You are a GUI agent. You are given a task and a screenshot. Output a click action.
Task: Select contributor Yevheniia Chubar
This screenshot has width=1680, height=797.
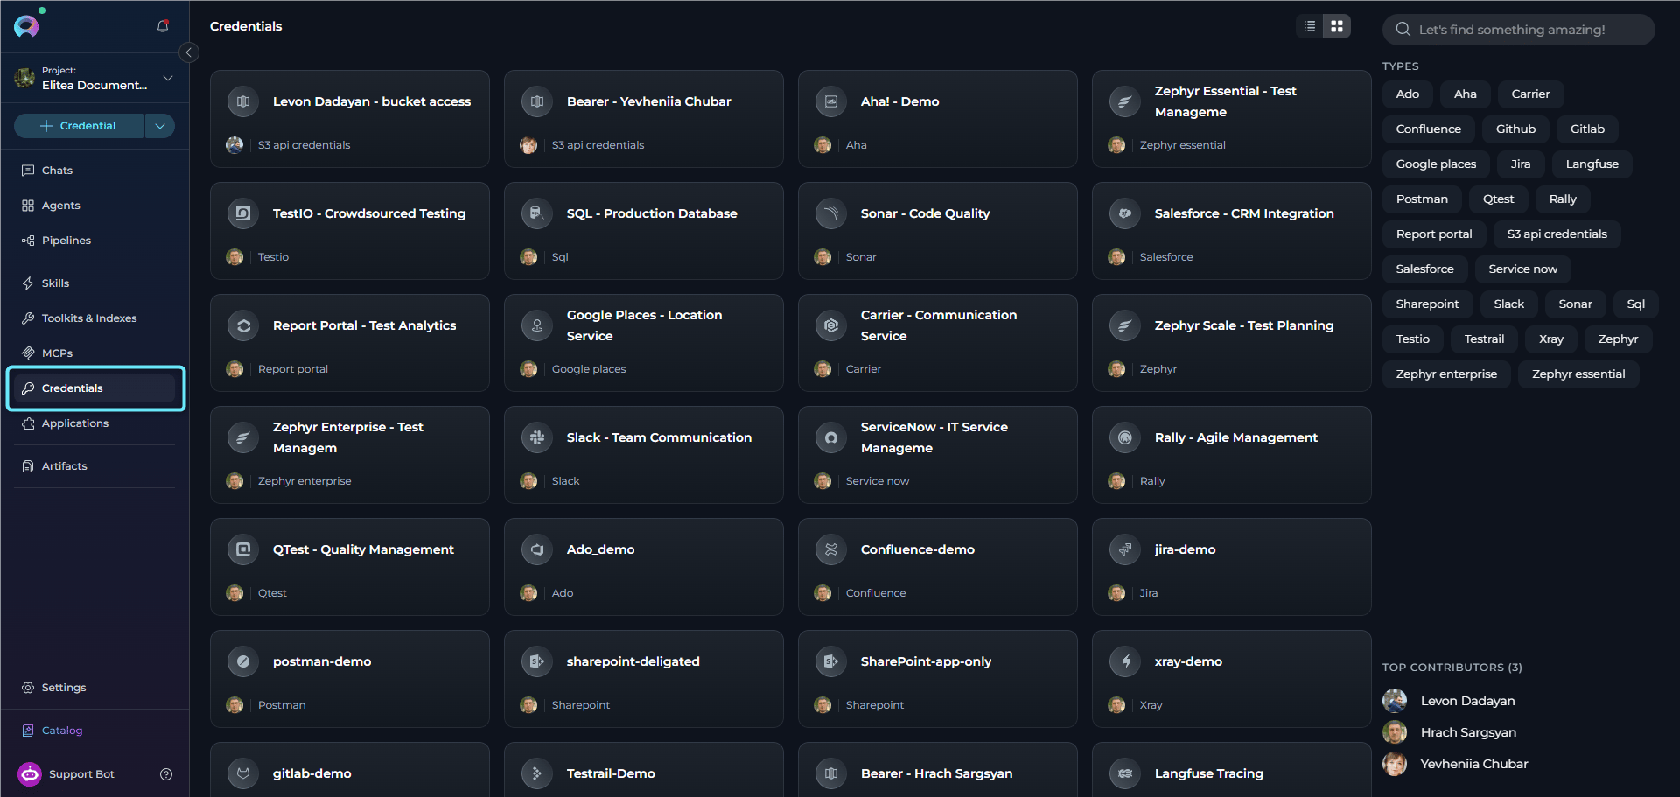(x=1456, y=765)
